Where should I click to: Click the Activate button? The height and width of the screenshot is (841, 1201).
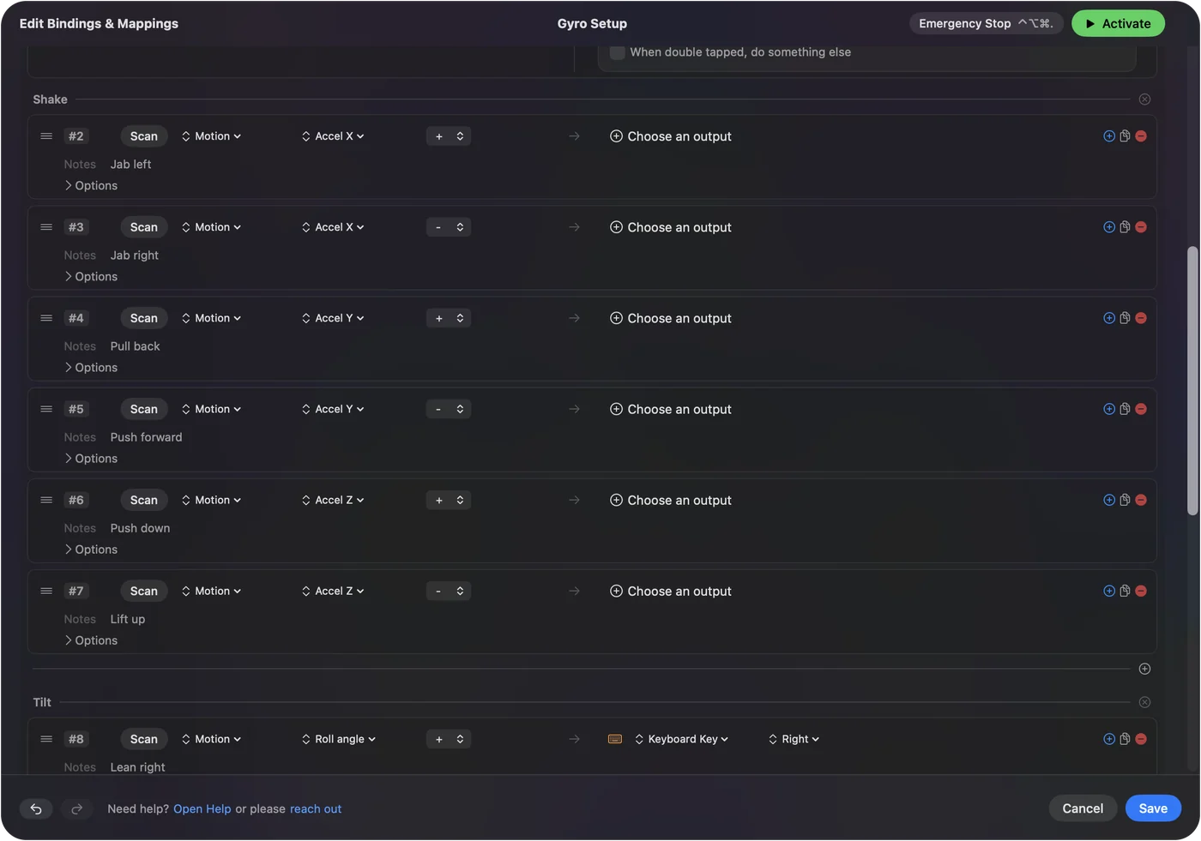point(1118,23)
